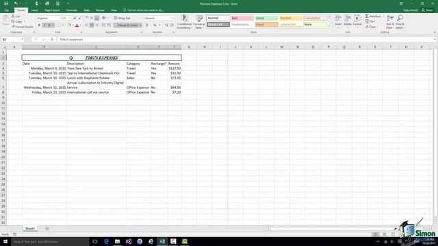The width and height of the screenshot is (438, 246).
Task: Apply the Input cell style
Action: pos(266,25)
